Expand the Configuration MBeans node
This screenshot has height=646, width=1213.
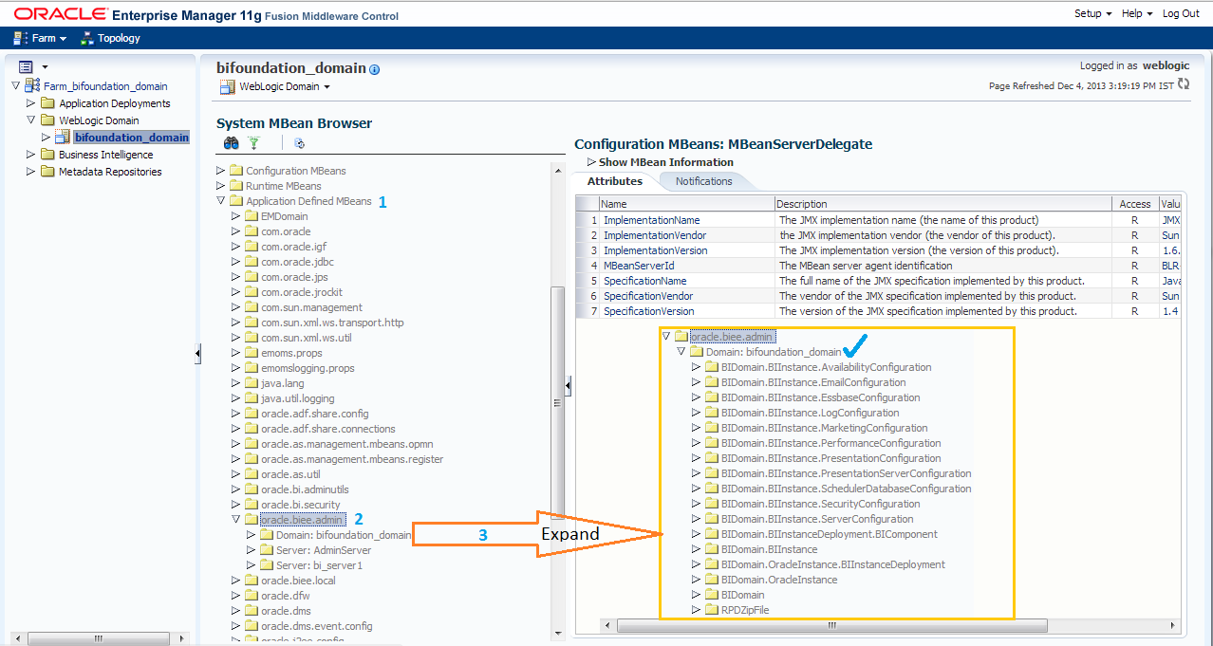click(221, 171)
